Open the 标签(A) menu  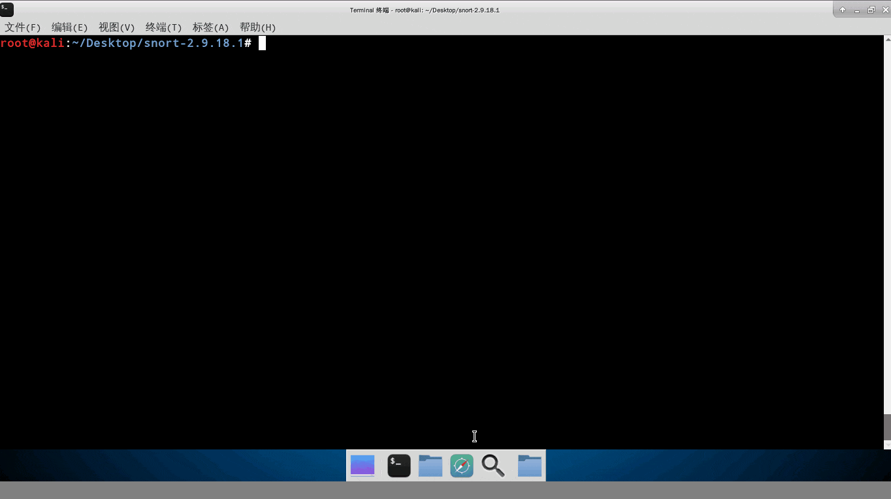coord(210,27)
